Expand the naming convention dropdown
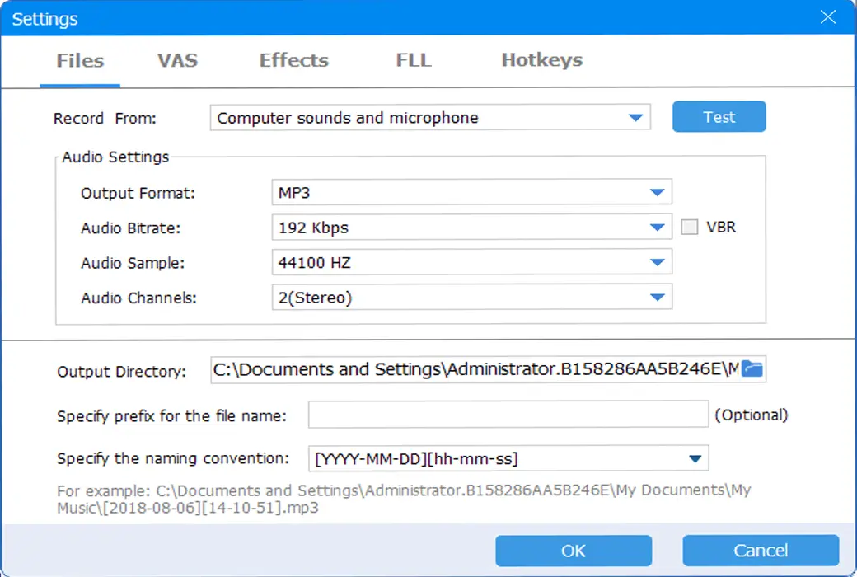This screenshot has width=857, height=577. (x=508, y=458)
